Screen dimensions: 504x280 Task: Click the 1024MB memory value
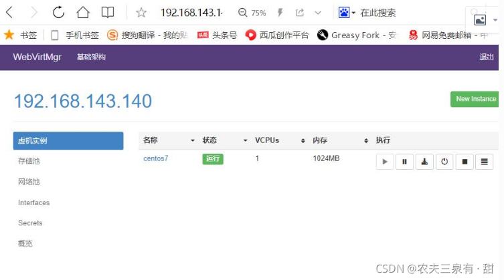(326, 158)
